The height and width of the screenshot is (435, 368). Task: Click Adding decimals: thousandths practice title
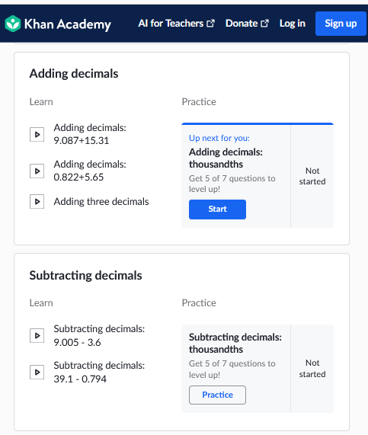click(x=226, y=158)
